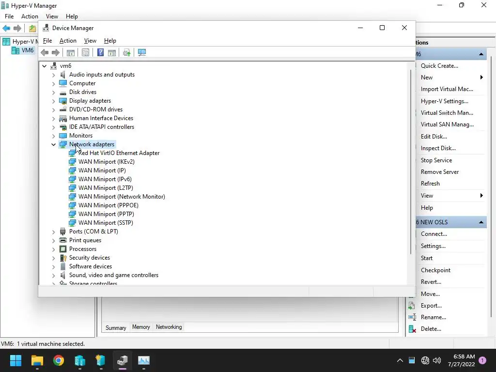Click the Properties icon in Device Manager toolbar
496x372 pixels.
point(85,52)
